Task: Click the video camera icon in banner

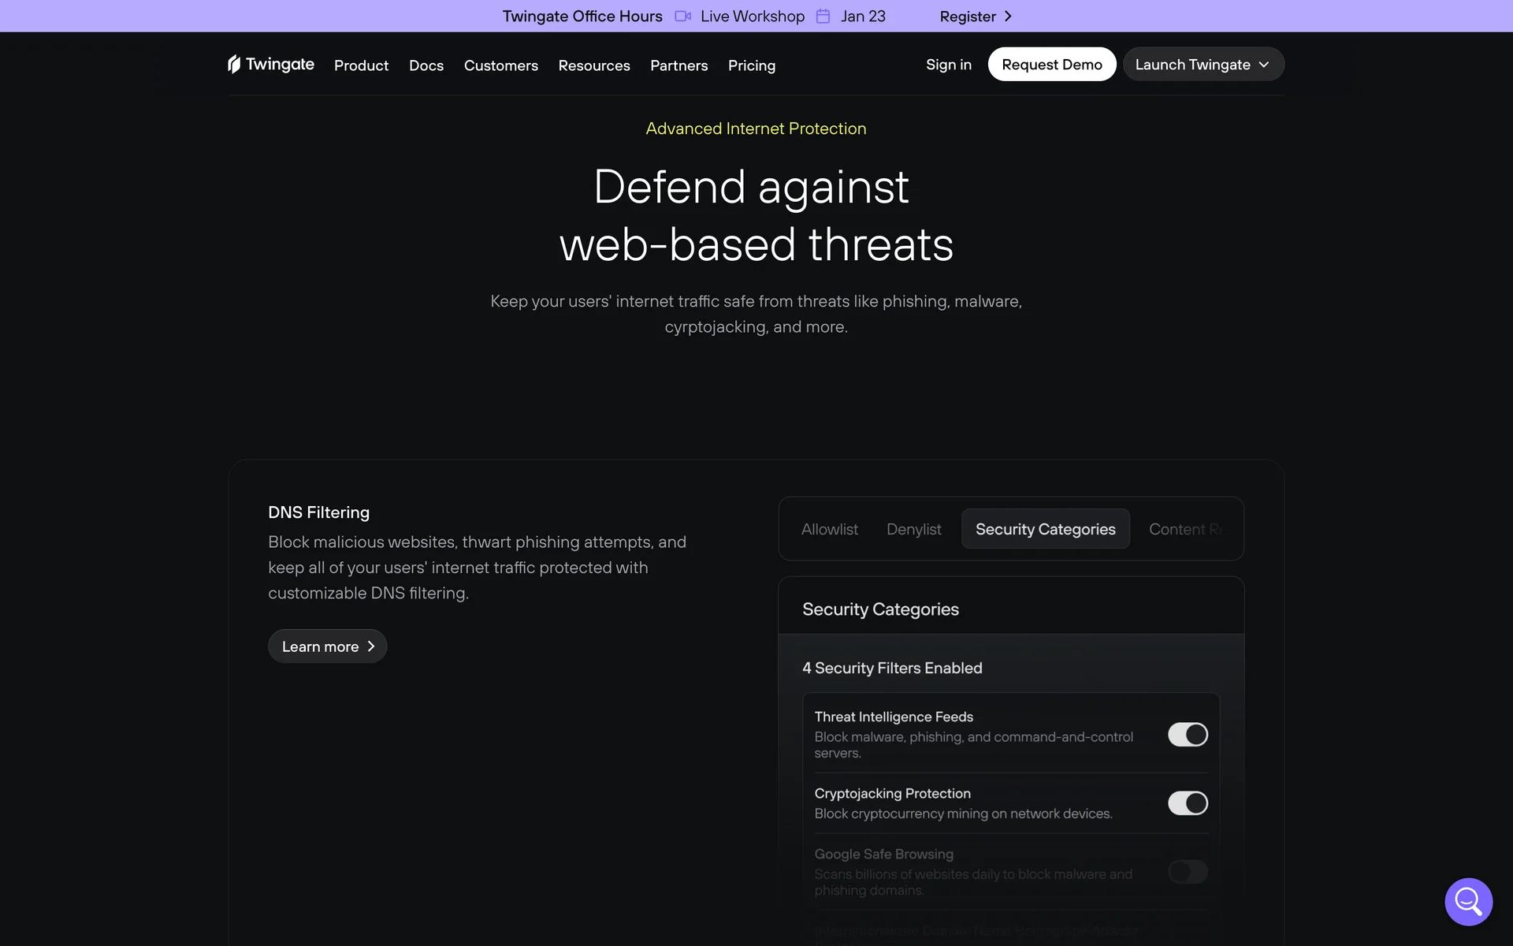Action: point(682,16)
